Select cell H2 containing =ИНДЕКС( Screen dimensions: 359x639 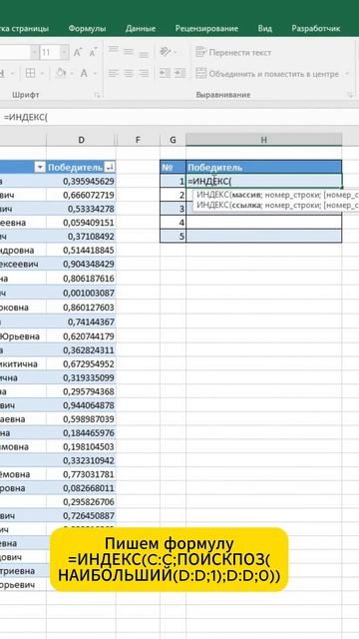(263, 181)
